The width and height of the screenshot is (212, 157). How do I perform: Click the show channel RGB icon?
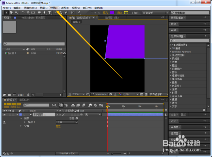pyautogui.click(x=120, y=94)
